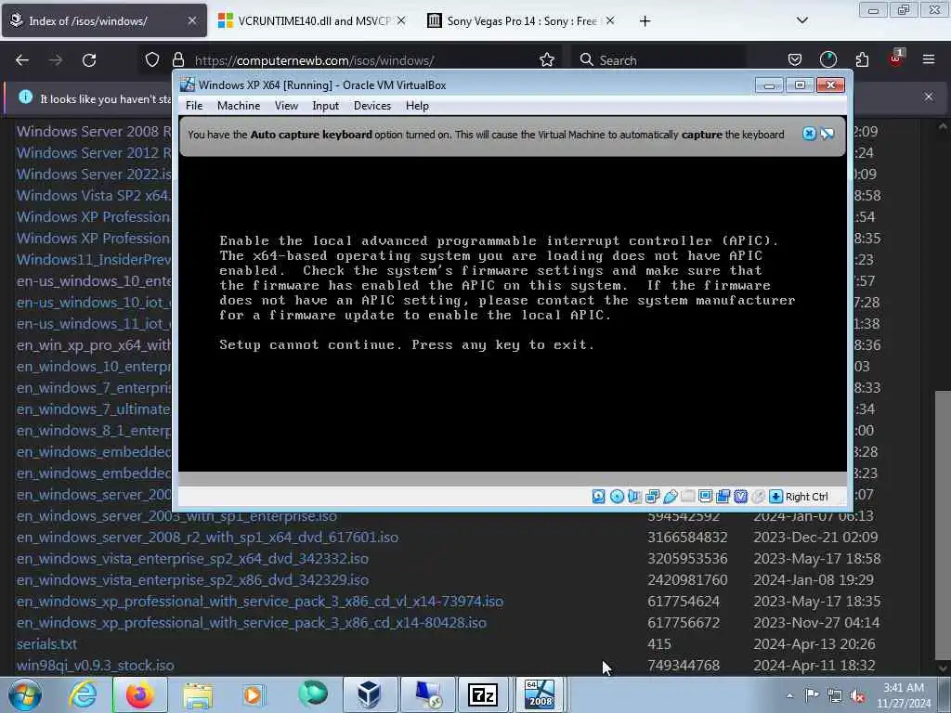951x713 pixels.
Task: Open the Windows Vista SP2 x64 link
Action: (x=94, y=195)
